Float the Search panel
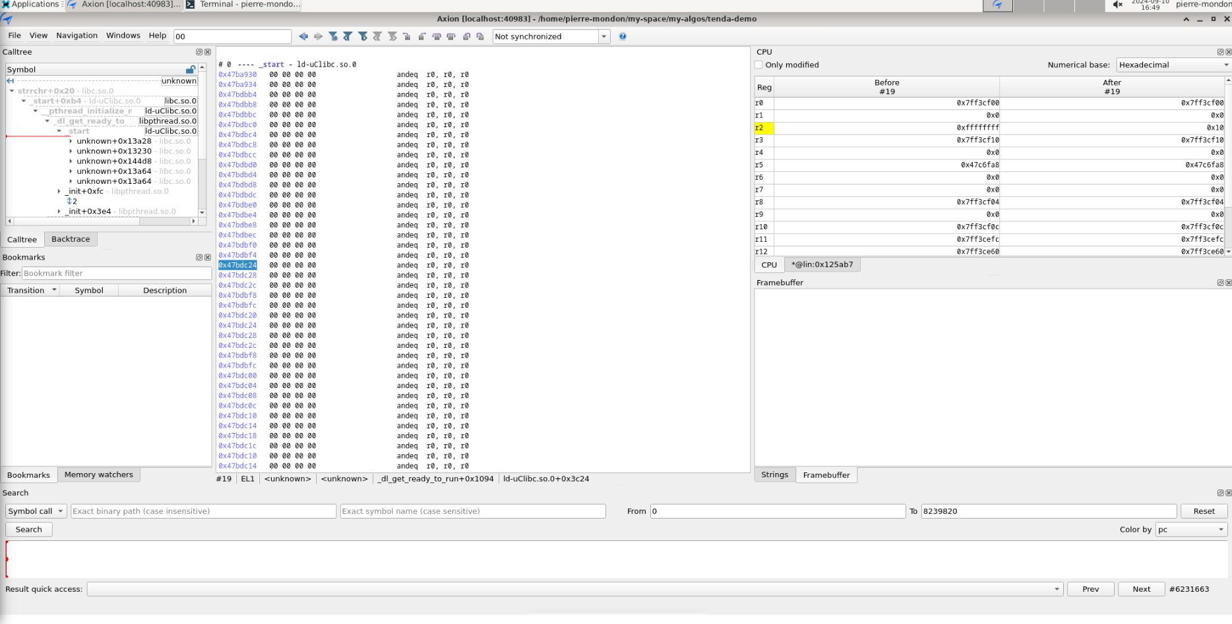 (1220, 493)
